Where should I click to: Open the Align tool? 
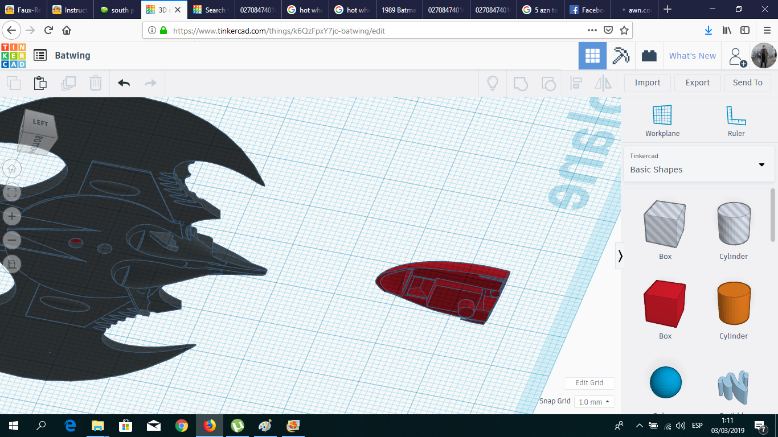[576, 83]
